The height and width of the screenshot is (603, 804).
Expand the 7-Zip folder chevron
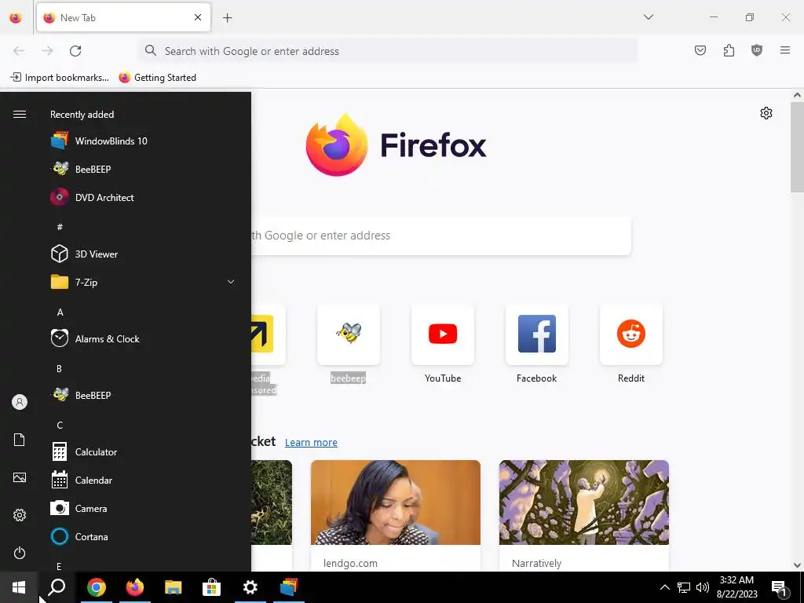click(x=231, y=282)
